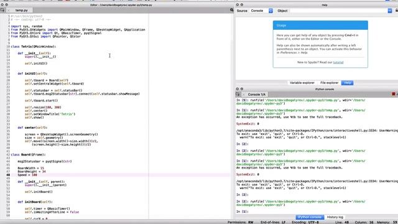The height and width of the screenshot is (224, 398).
Task: Click the red stop kernel button
Action: coord(394,94)
